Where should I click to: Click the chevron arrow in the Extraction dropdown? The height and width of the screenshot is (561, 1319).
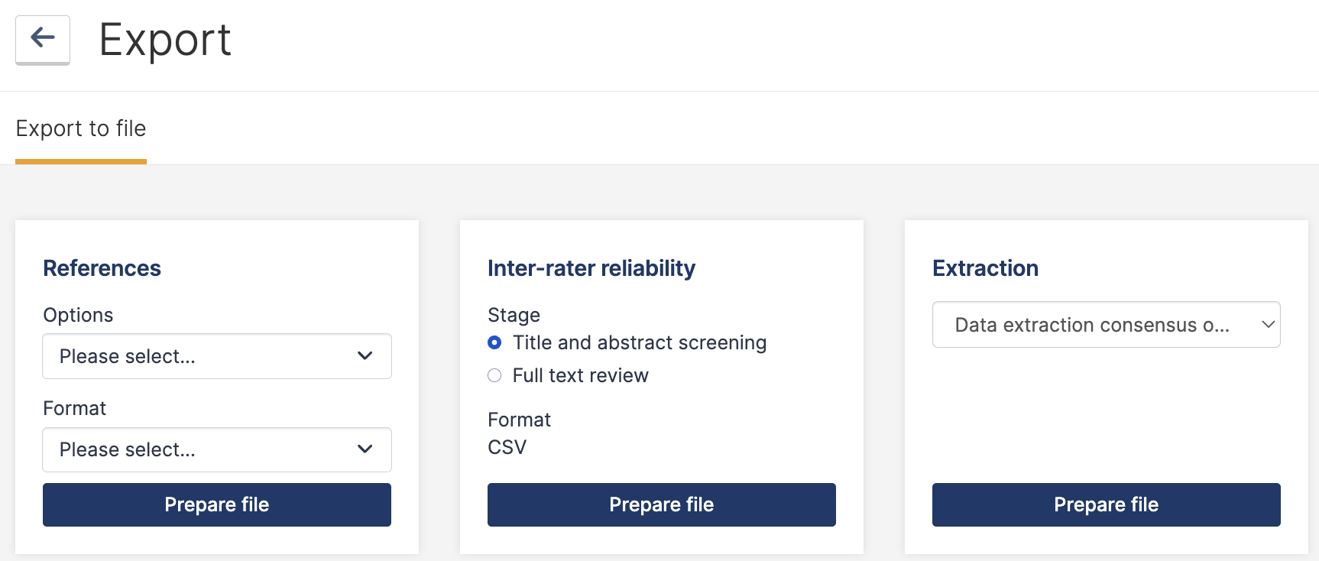pos(1268,325)
